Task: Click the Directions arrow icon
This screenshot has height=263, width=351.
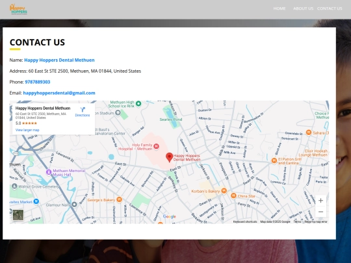Action: pyautogui.click(x=83, y=110)
